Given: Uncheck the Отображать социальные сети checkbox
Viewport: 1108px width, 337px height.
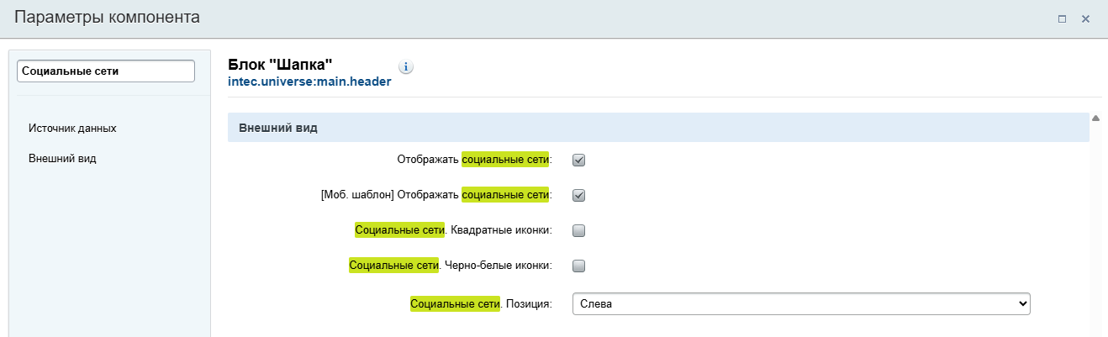Looking at the screenshot, I should point(578,160).
